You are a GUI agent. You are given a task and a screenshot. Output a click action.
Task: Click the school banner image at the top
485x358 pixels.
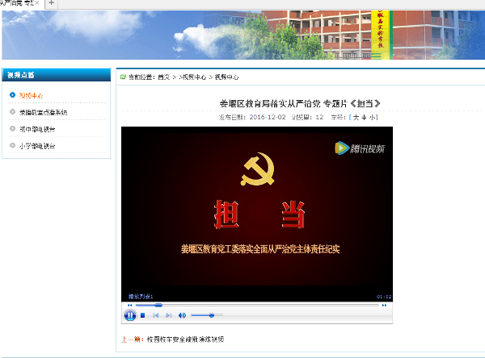tap(243, 35)
